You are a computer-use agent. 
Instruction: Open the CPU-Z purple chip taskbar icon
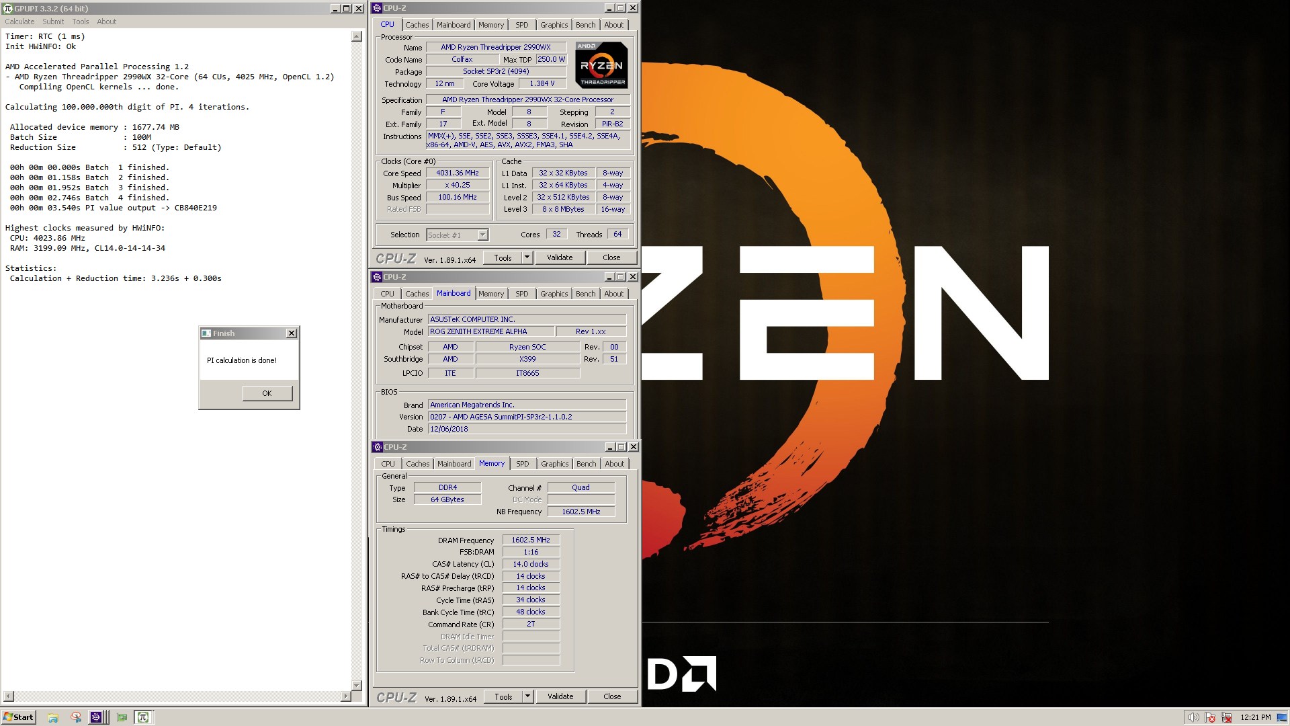[96, 717]
